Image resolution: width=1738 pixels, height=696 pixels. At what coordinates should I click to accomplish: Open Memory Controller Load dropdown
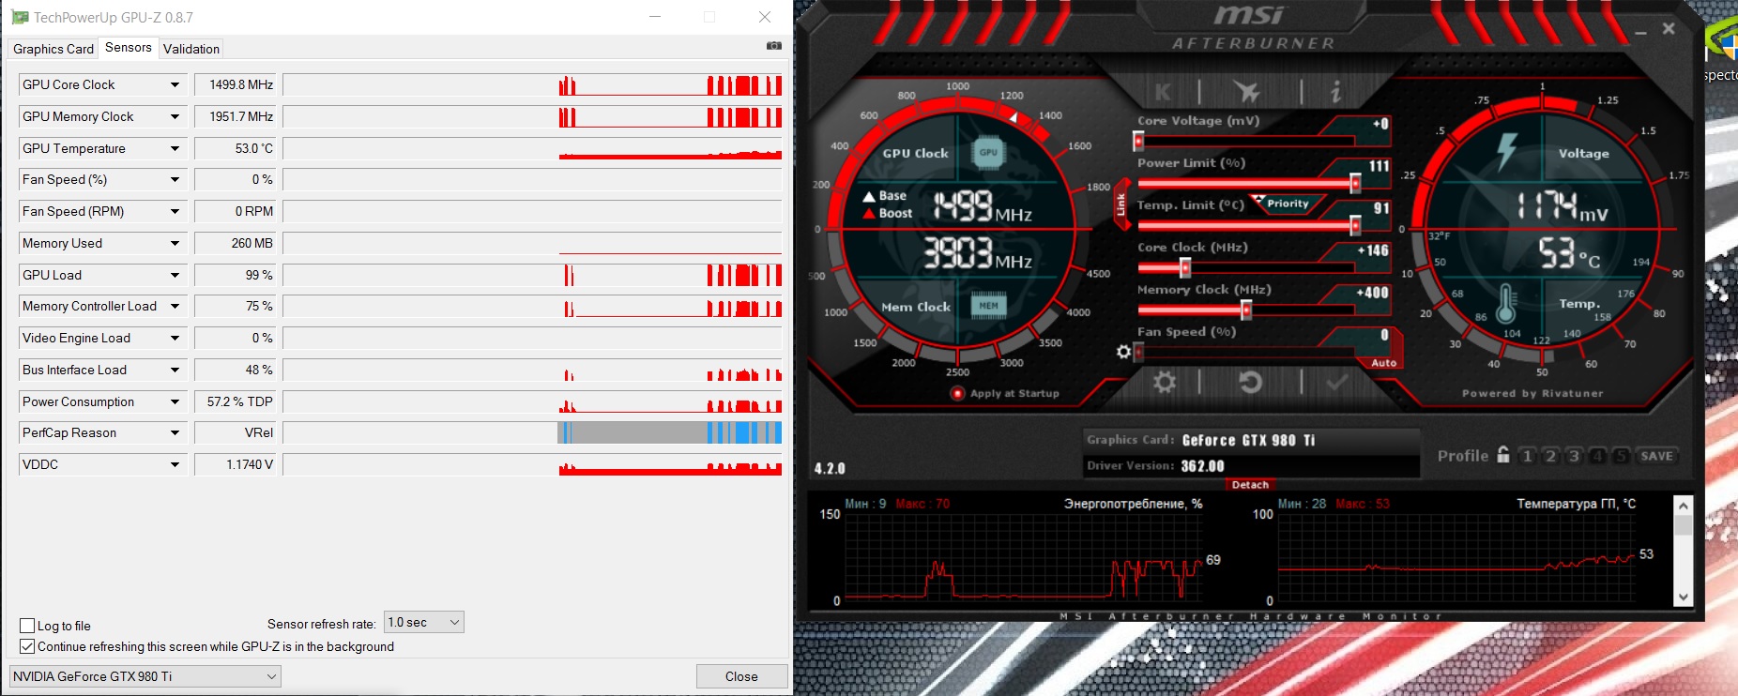click(x=175, y=306)
